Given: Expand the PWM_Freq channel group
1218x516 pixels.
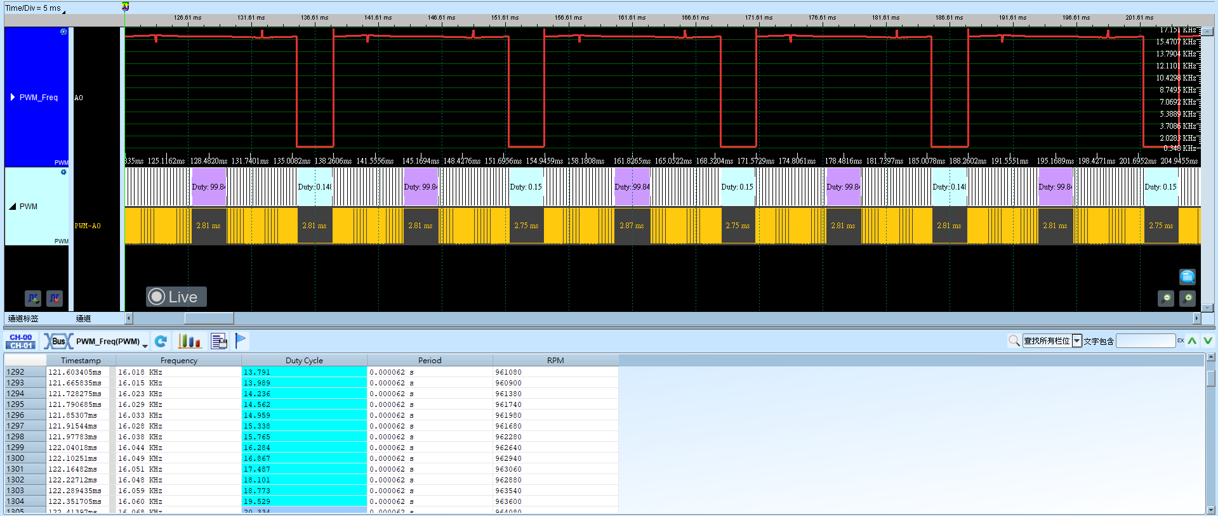Looking at the screenshot, I should 13,97.
